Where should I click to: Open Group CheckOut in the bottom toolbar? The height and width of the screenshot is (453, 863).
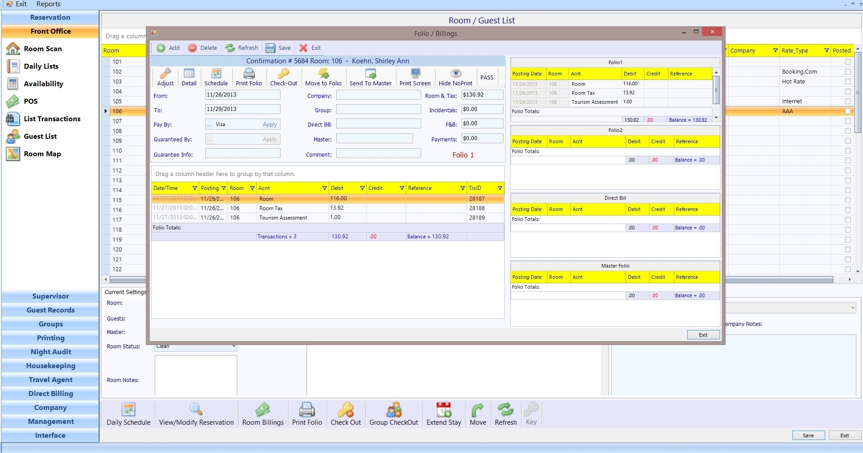[x=393, y=410]
